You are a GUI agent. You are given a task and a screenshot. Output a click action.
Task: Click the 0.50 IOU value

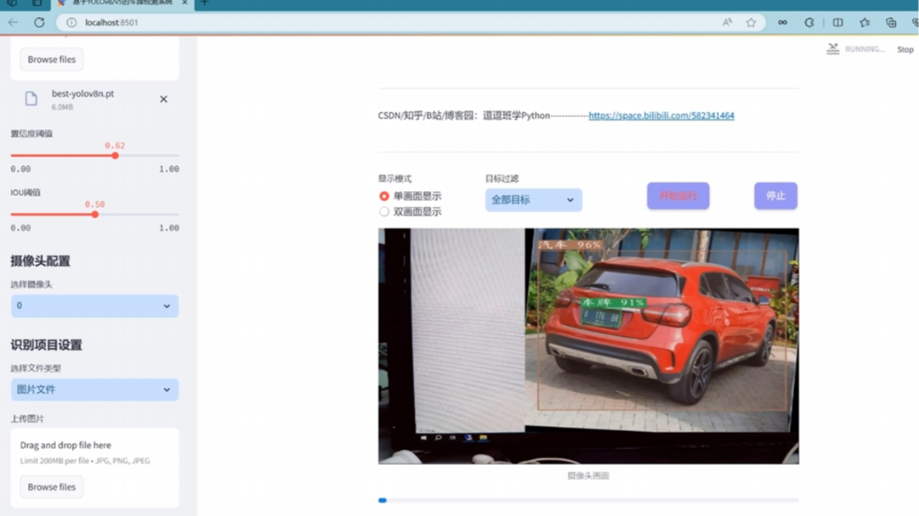[x=95, y=205]
